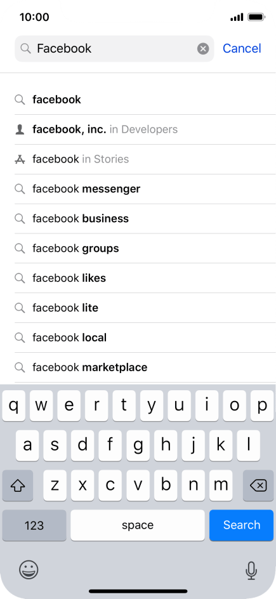The width and height of the screenshot is (276, 599).
Task: Tap the magnifier icon beside facebook likes
Action: click(20, 278)
